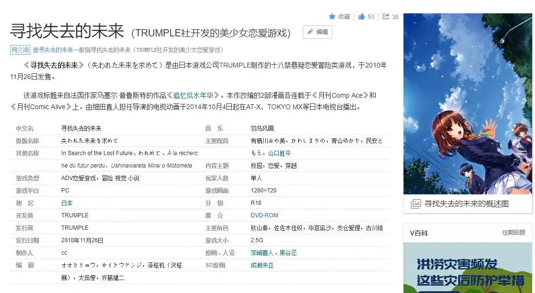Click the share count 35
Image resolution: width=535 pixels, height=293 pixels.
tap(395, 17)
